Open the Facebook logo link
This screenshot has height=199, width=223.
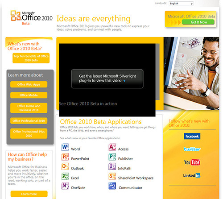point(192,136)
